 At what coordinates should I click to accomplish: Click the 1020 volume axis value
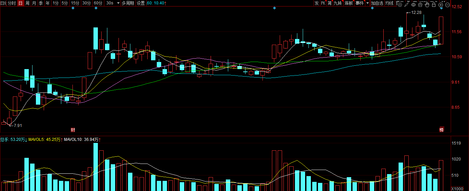click(x=457, y=159)
